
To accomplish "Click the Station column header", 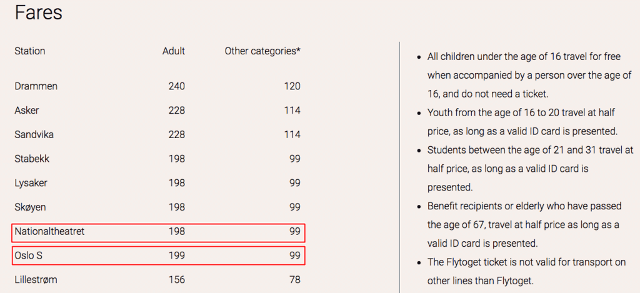I will coord(30,51).
